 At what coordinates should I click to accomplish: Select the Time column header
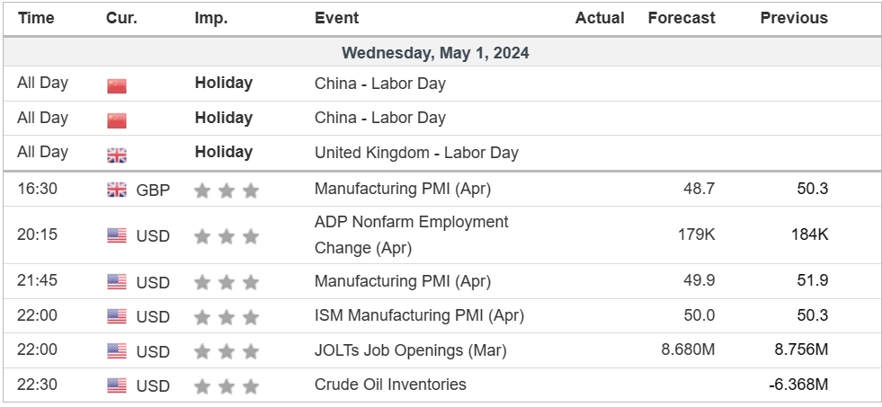36,18
